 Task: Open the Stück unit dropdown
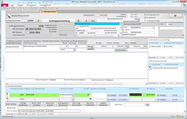74,50
